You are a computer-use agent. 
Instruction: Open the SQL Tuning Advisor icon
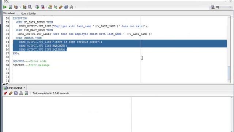click(30, 7)
